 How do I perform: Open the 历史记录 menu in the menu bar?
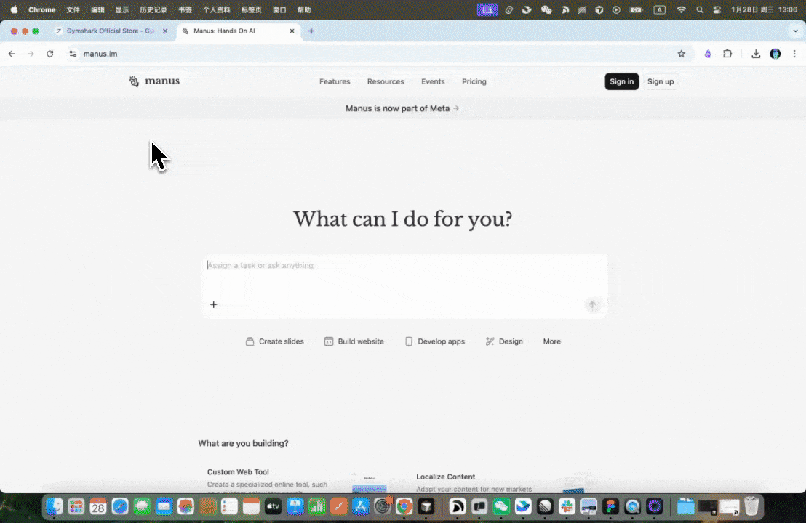coord(153,9)
